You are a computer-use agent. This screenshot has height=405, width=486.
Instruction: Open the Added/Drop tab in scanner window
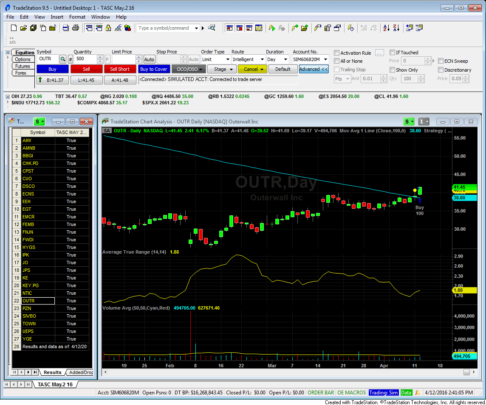tap(81, 372)
